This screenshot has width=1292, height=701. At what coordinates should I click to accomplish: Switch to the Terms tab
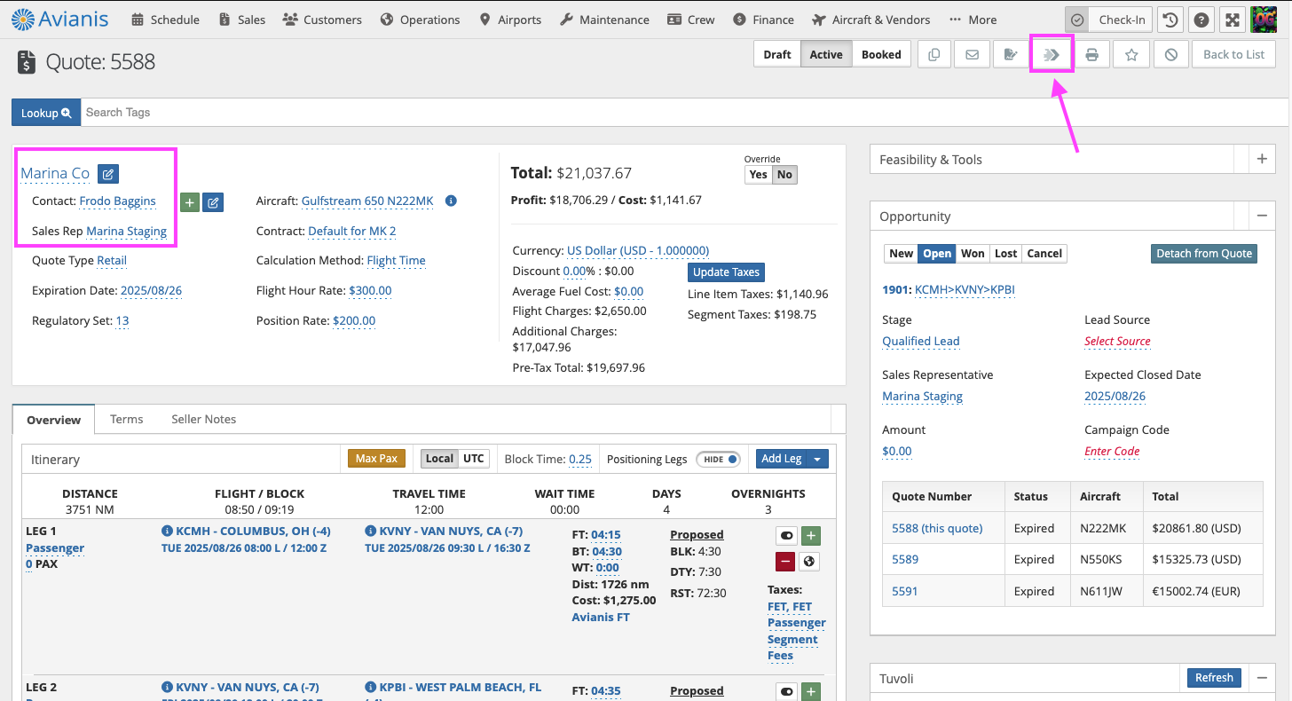126,419
